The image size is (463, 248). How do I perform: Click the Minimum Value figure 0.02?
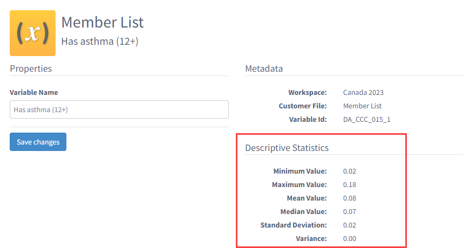pos(350,171)
